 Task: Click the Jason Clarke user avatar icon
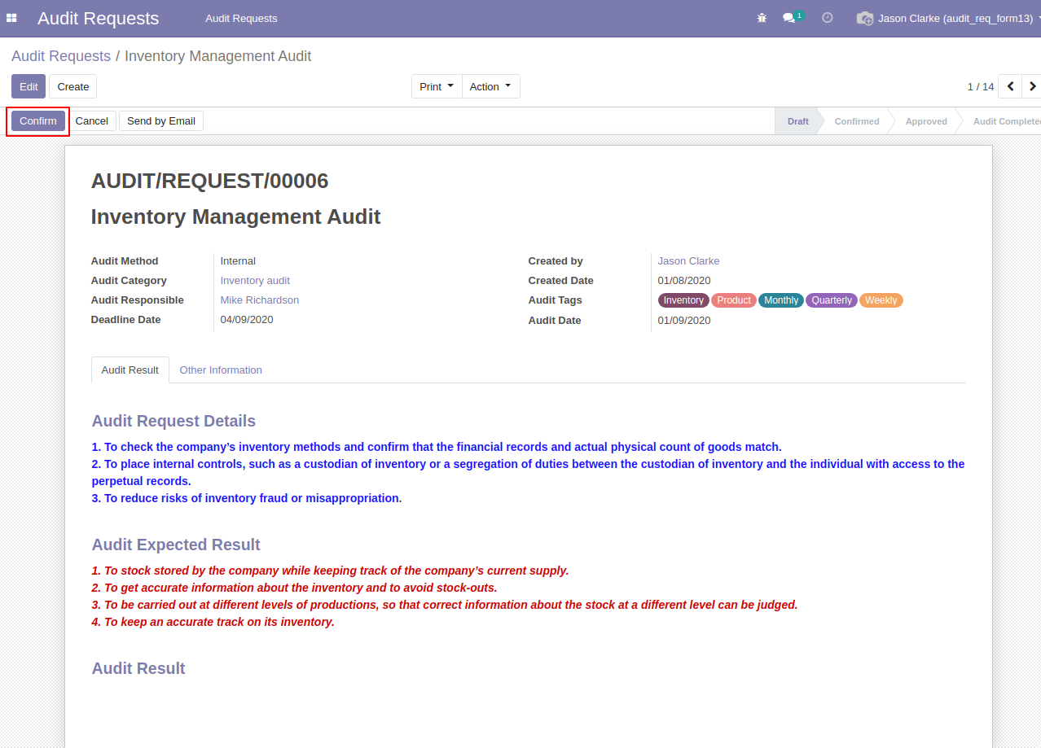coord(864,18)
